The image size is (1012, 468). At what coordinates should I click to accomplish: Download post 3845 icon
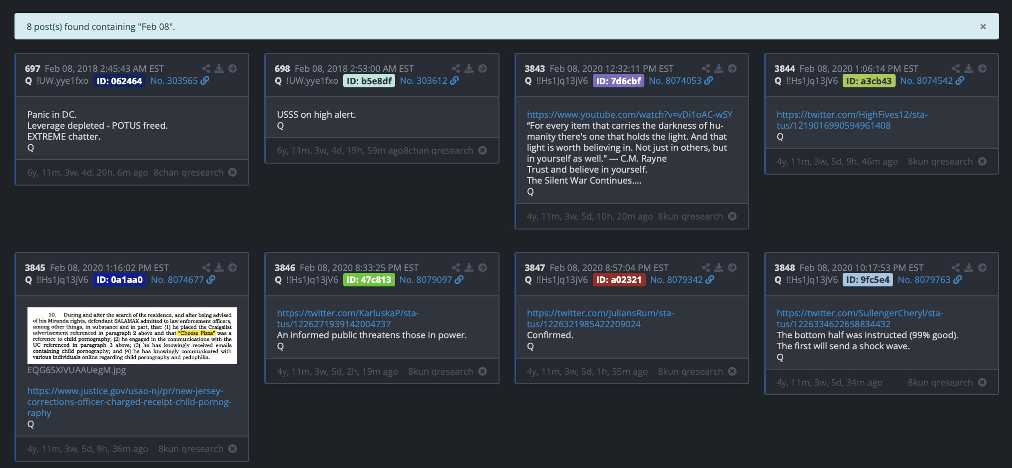pos(219,267)
